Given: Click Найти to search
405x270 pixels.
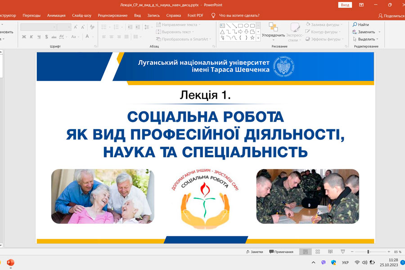Looking at the screenshot, I should (x=361, y=25).
